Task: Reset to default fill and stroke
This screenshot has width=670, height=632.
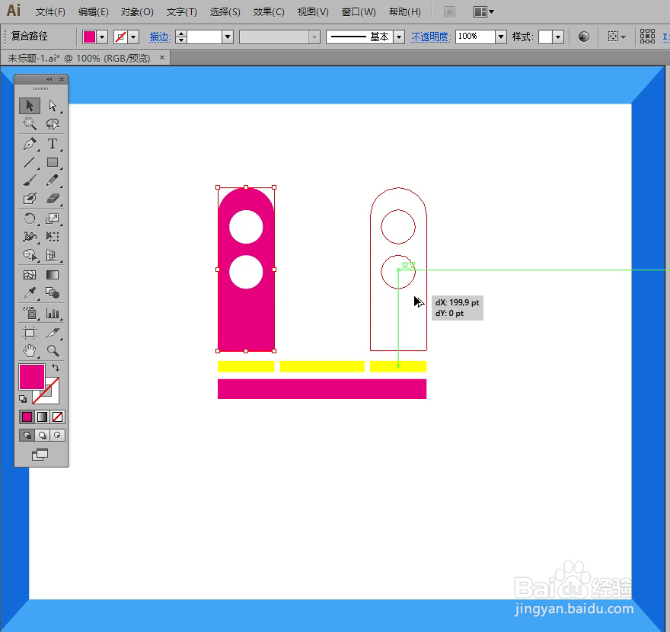Action: click(x=23, y=399)
